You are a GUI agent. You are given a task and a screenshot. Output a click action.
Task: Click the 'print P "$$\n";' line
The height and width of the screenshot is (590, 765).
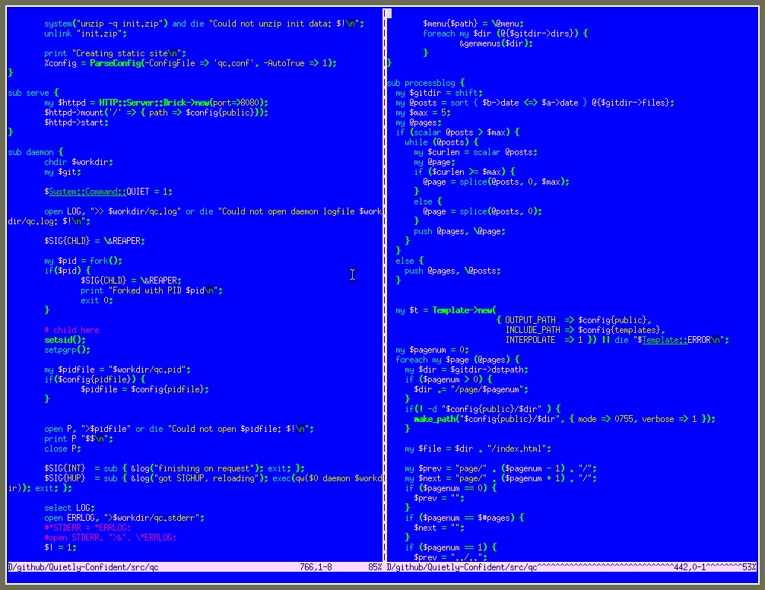pos(78,439)
